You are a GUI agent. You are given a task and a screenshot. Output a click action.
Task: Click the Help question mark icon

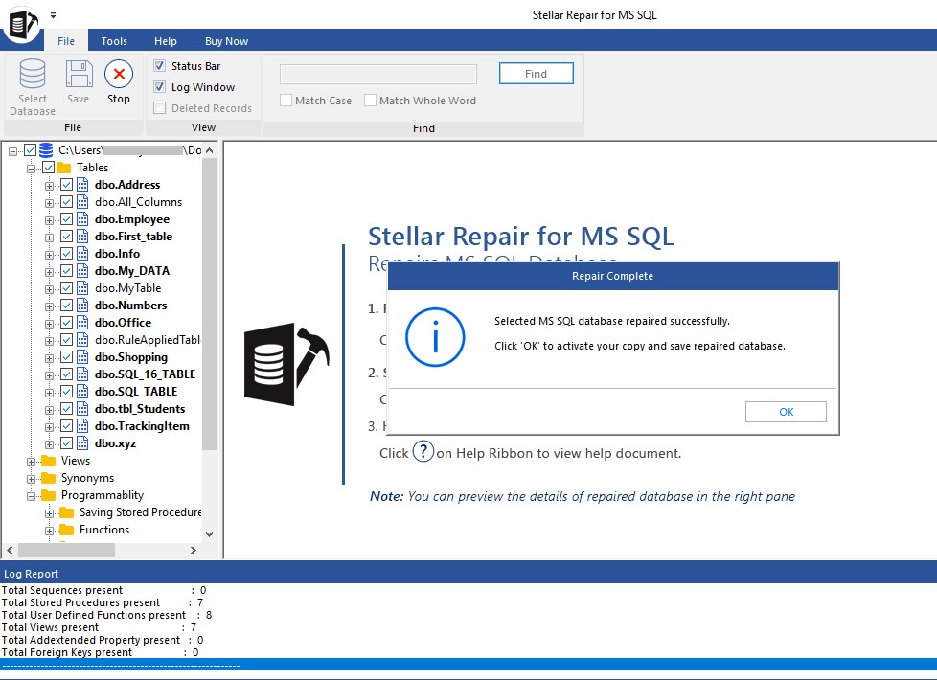click(x=423, y=452)
